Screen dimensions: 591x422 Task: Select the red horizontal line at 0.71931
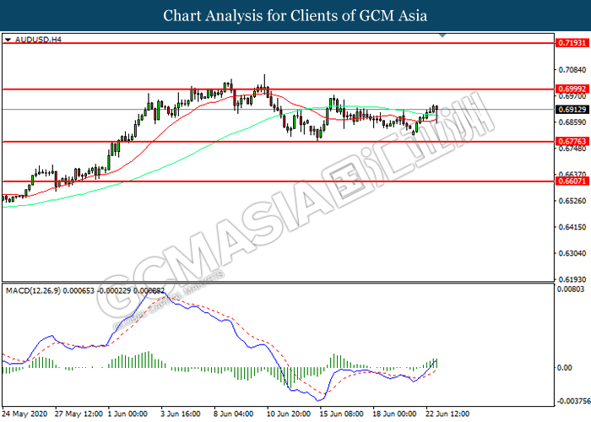(278, 43)
